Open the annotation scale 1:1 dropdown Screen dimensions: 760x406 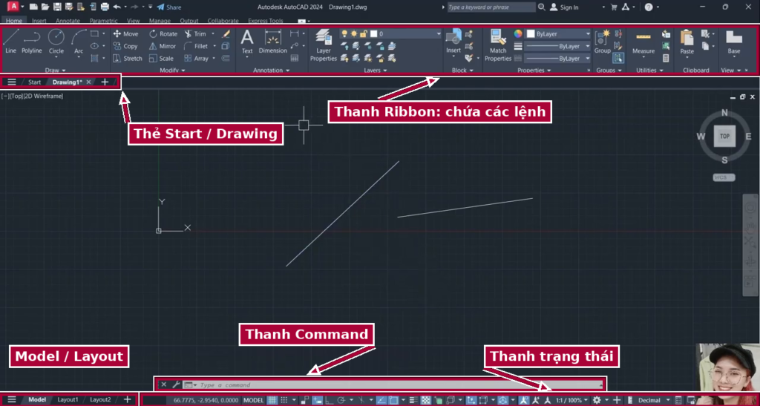pyautogui.click(x=572, y=400)
